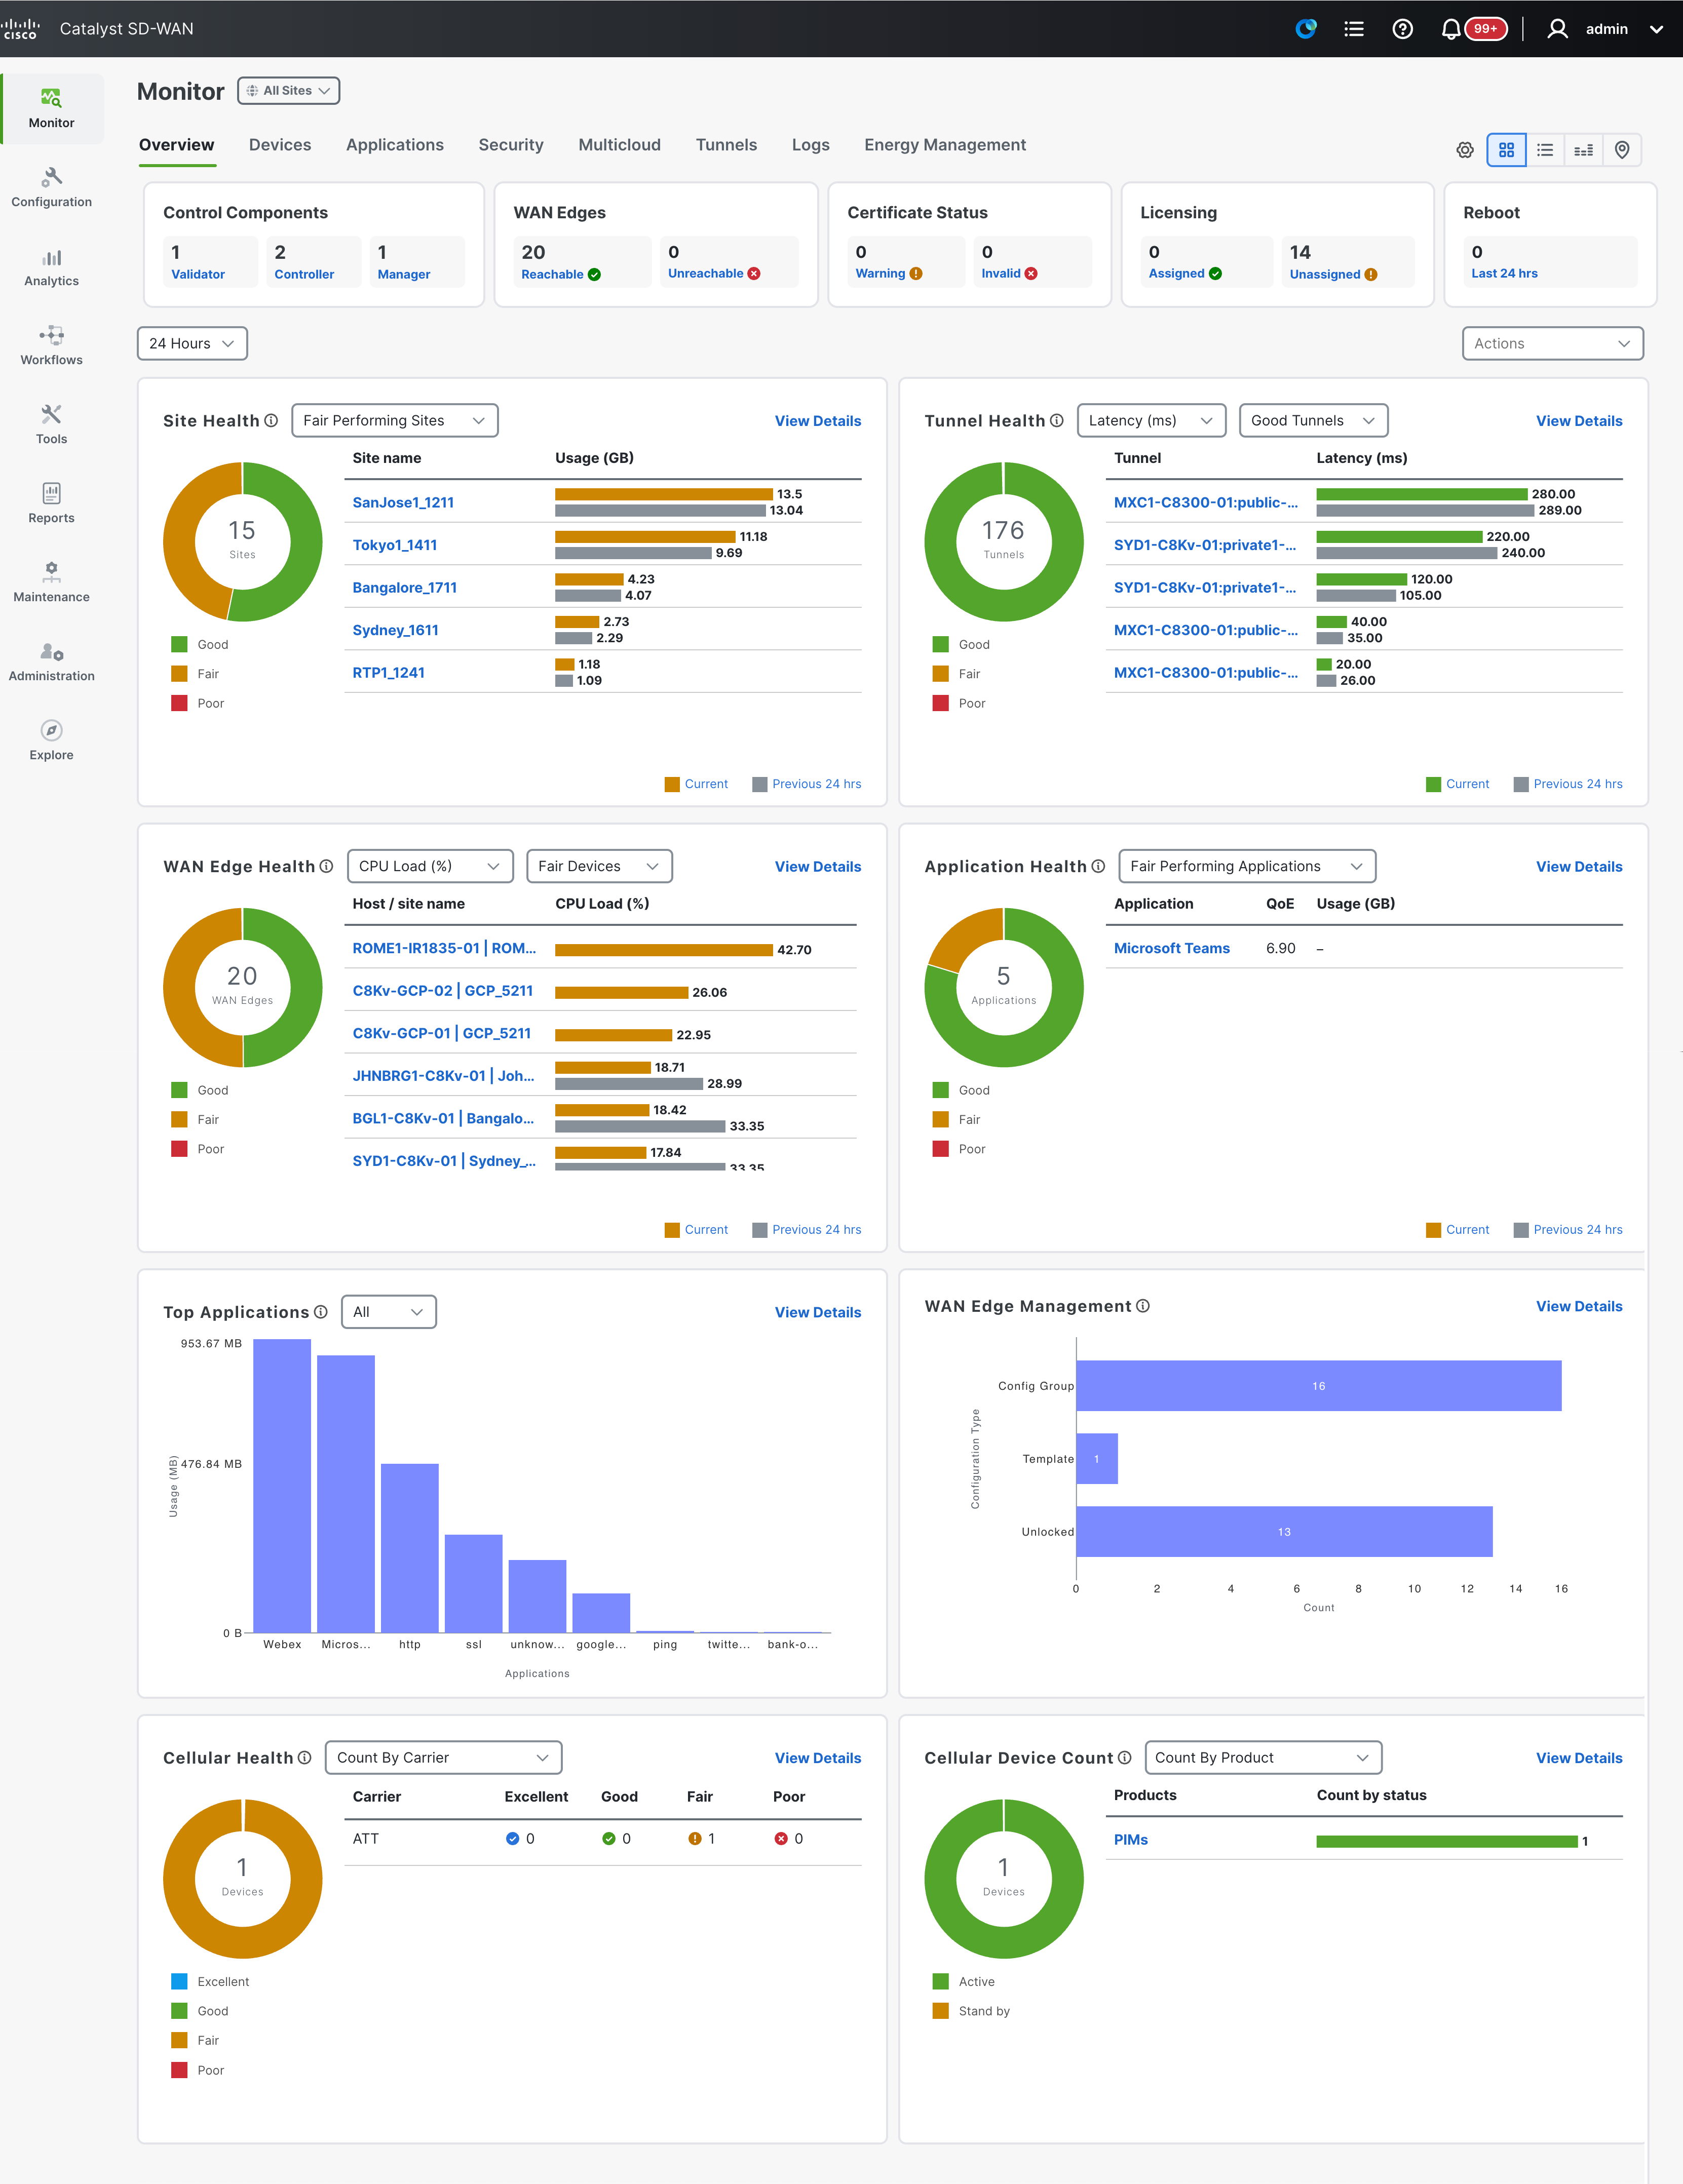Open View Details for Site Health

click(x=817, y=421)
